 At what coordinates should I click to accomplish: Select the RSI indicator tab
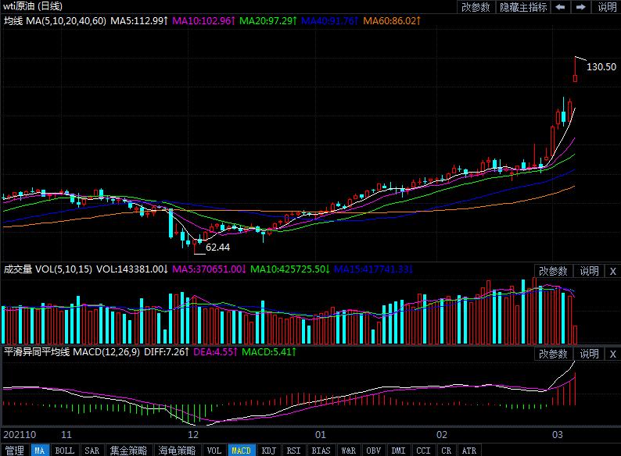pos(293,451)
